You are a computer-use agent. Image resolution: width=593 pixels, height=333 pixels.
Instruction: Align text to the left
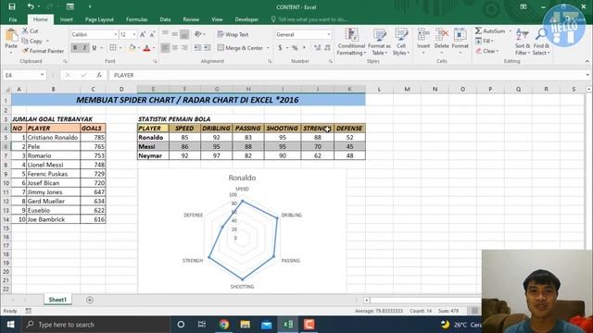click(165, 48)
